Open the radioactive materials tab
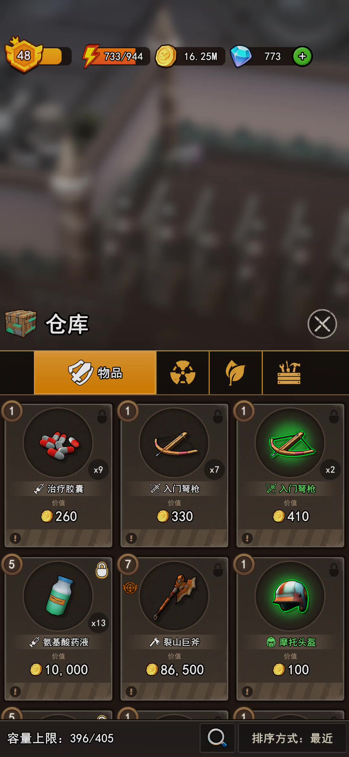The height and width of the screenshot is (757, 349). click(183, 373)
